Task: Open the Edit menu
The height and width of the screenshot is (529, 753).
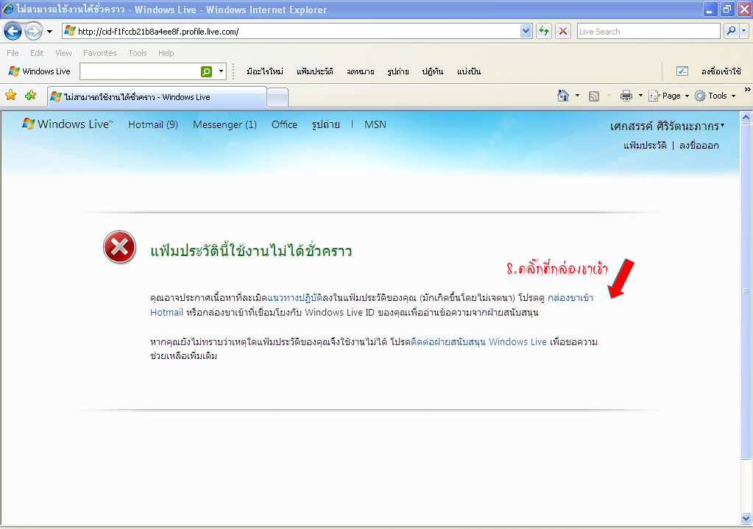Action: tap(37, 53)
